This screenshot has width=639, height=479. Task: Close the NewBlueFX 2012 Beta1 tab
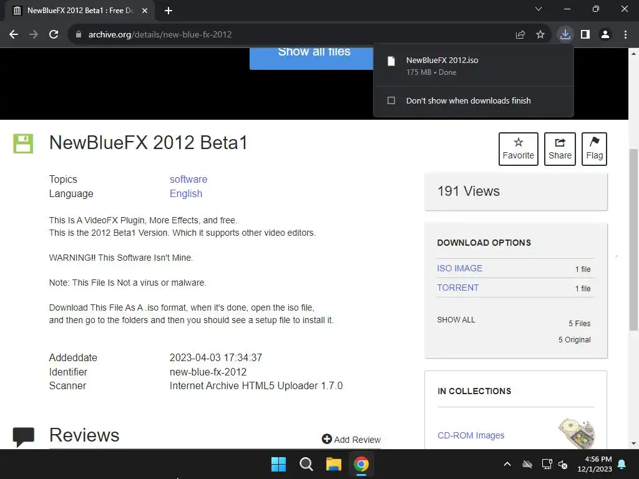(145, 11)
